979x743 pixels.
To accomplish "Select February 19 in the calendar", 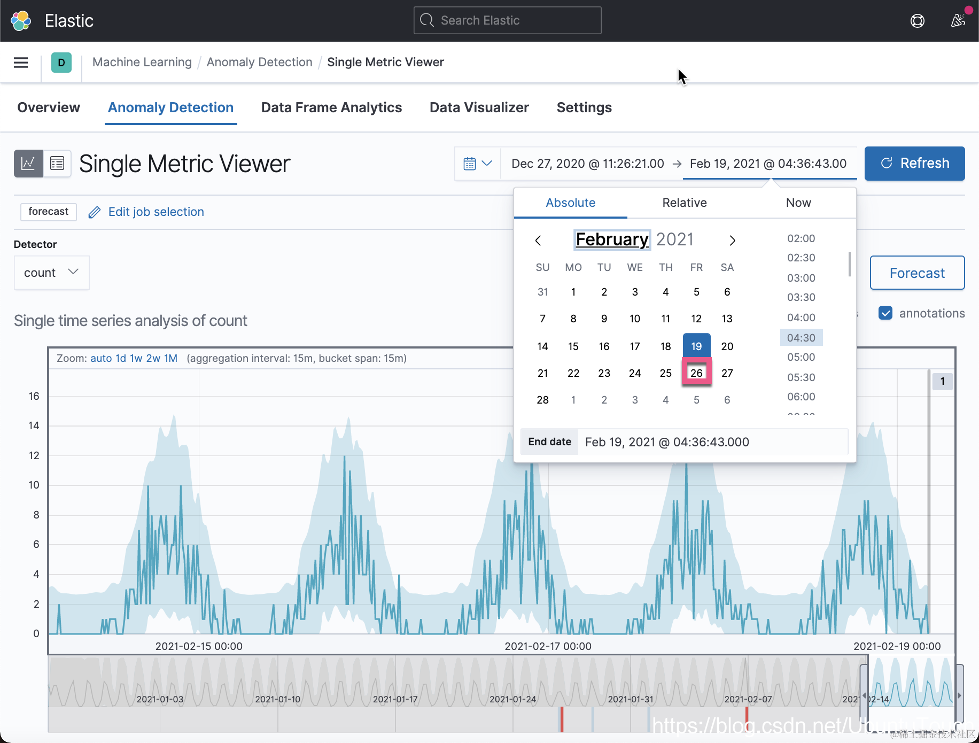I will point(696,346).
